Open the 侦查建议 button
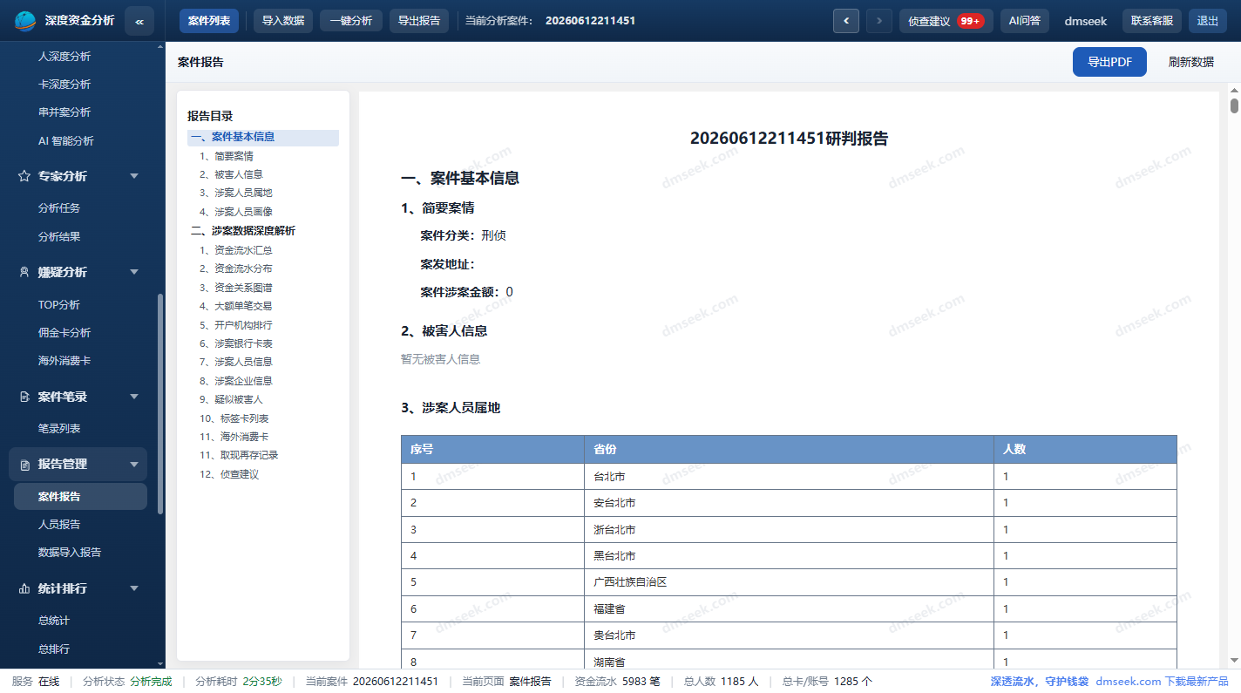 click(x=946, y=21)
